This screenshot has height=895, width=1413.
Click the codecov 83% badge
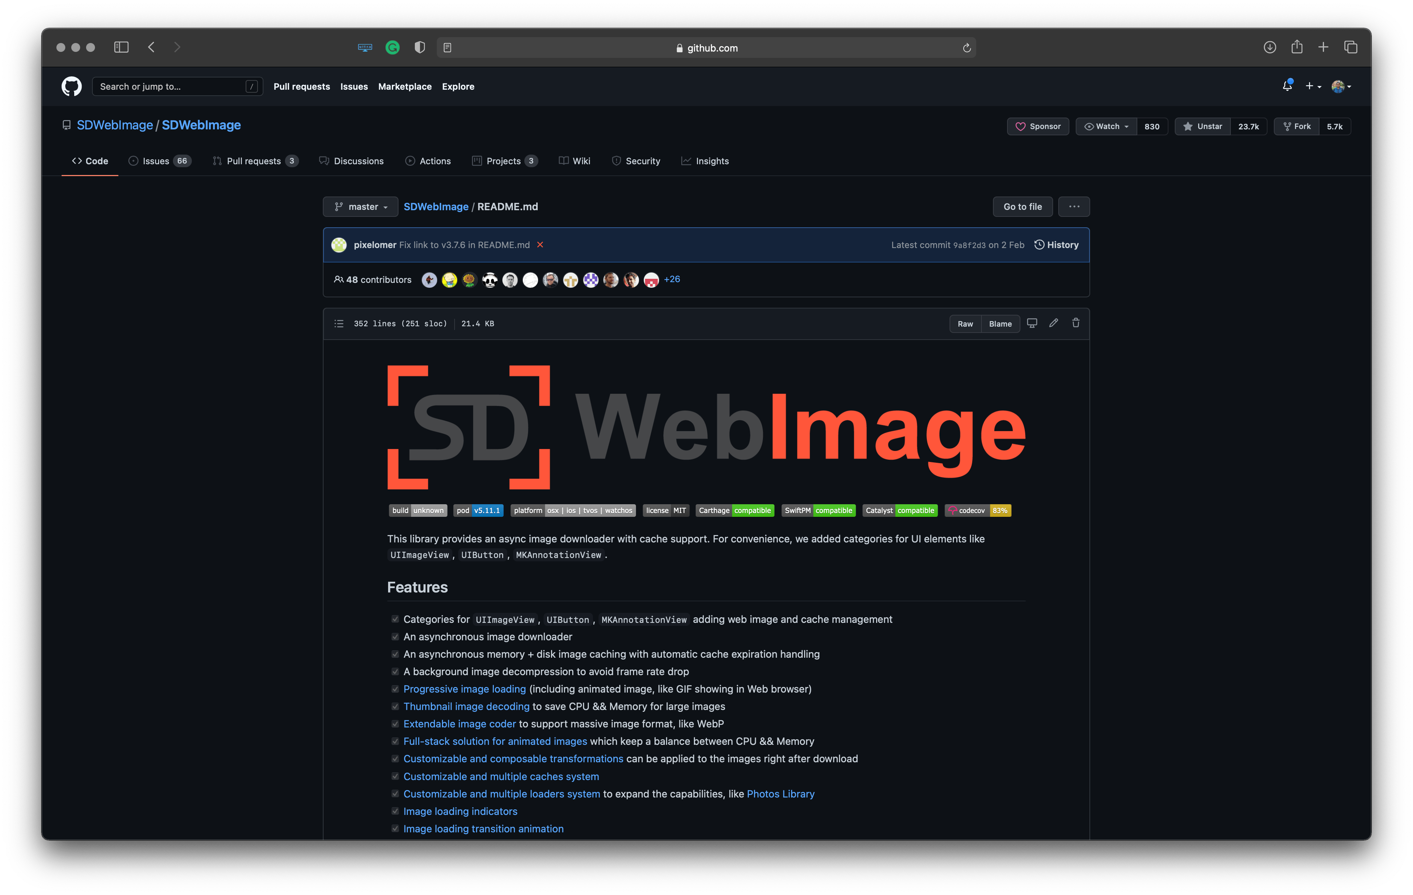point(978,510)
